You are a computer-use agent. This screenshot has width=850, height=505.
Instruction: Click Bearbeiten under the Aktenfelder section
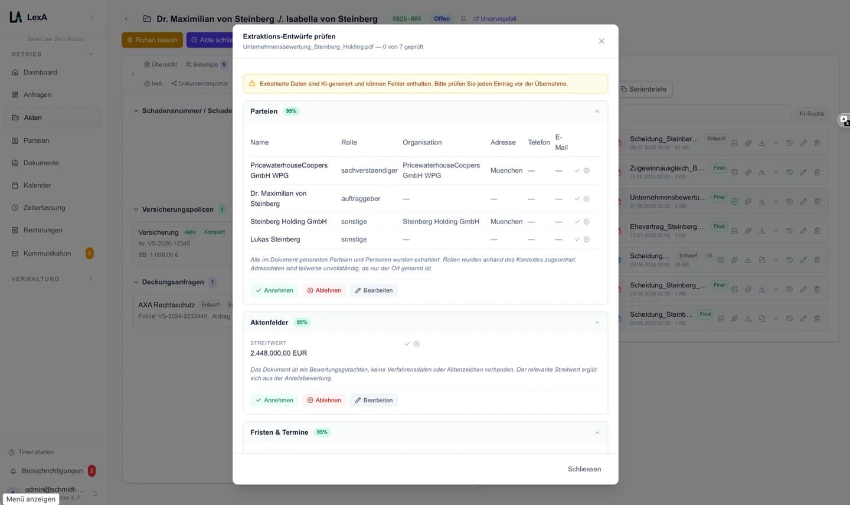click(x=374, y=400)
